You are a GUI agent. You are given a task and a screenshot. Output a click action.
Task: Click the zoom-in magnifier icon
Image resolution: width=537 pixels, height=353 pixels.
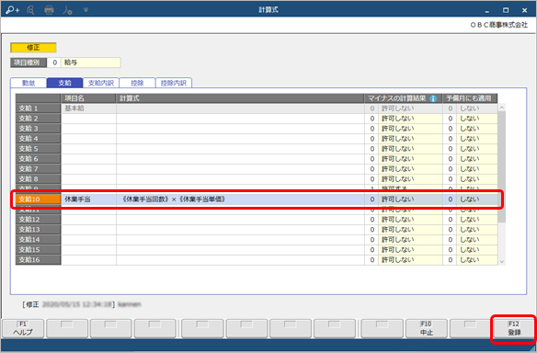(12, 10)
